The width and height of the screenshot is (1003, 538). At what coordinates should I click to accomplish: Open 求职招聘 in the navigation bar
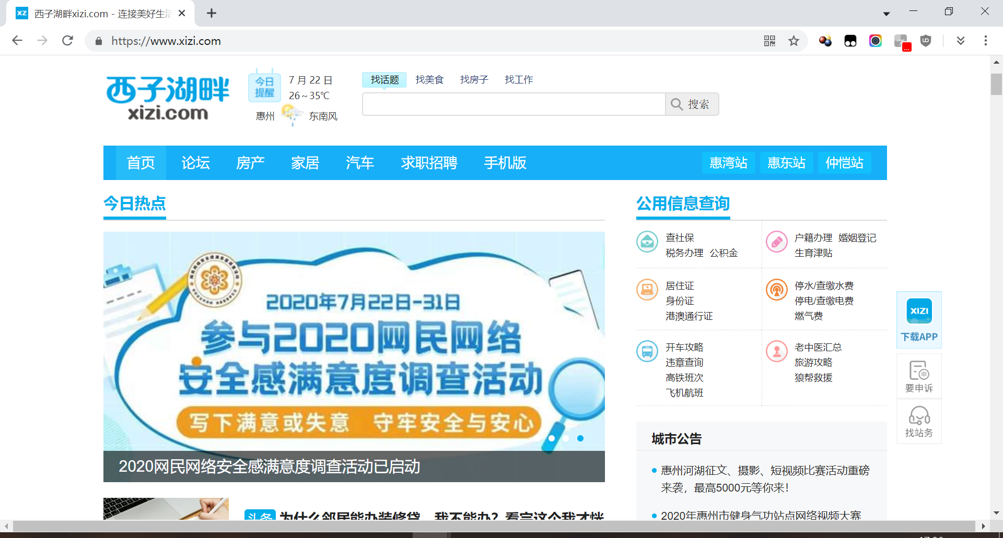pyautogui.click(x=429, y=163)
